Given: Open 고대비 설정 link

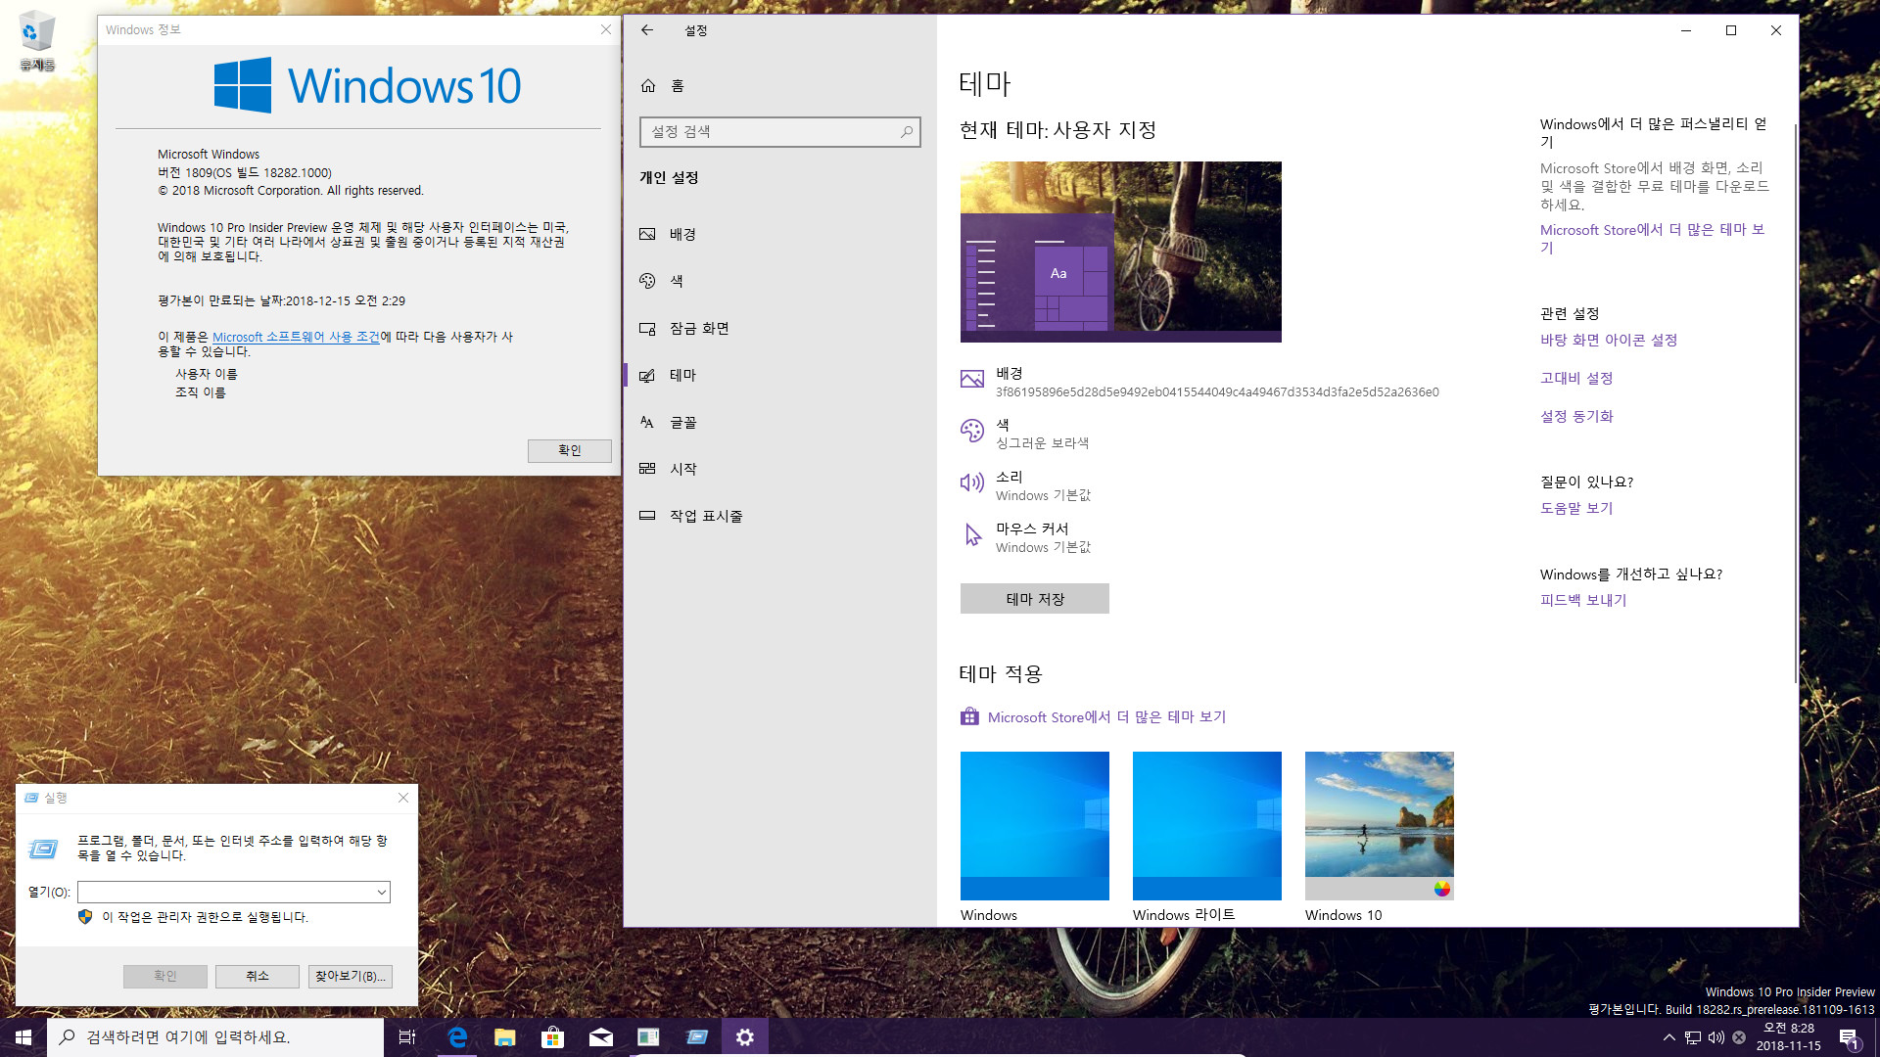Looking at the screenshot, I should 1576,378.
